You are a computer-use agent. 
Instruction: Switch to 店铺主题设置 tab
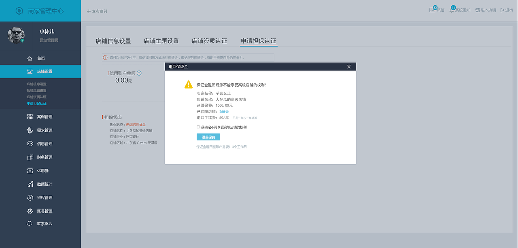click(x=161, y=41)
